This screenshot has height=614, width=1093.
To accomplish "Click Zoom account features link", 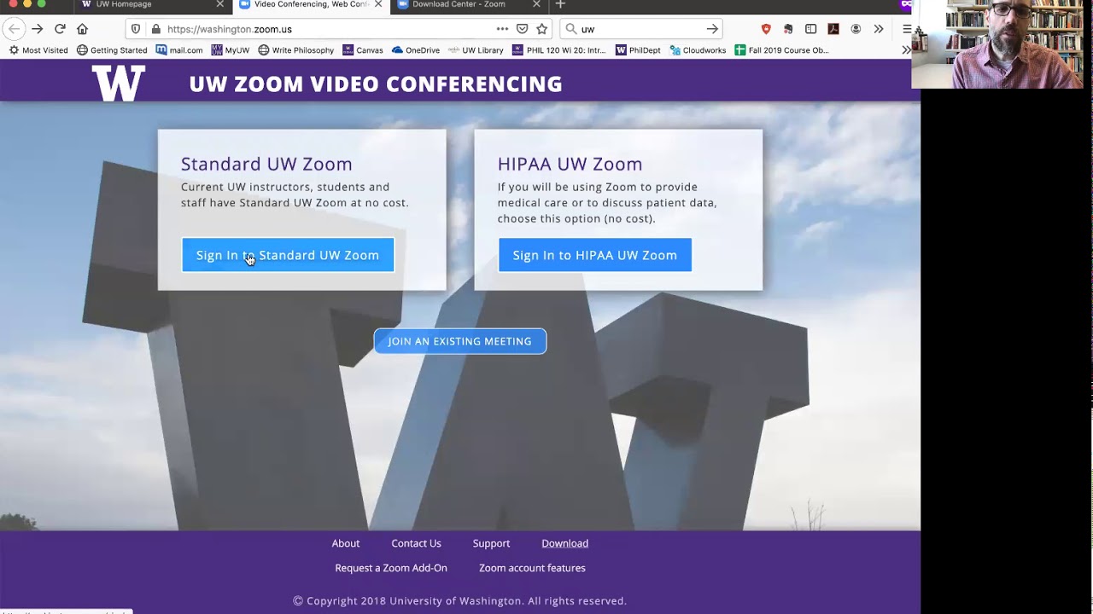I will tap(532, 568).
